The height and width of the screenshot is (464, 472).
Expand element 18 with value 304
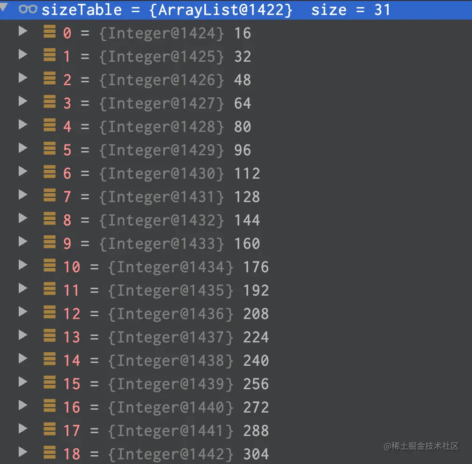[x=23, y=452]
